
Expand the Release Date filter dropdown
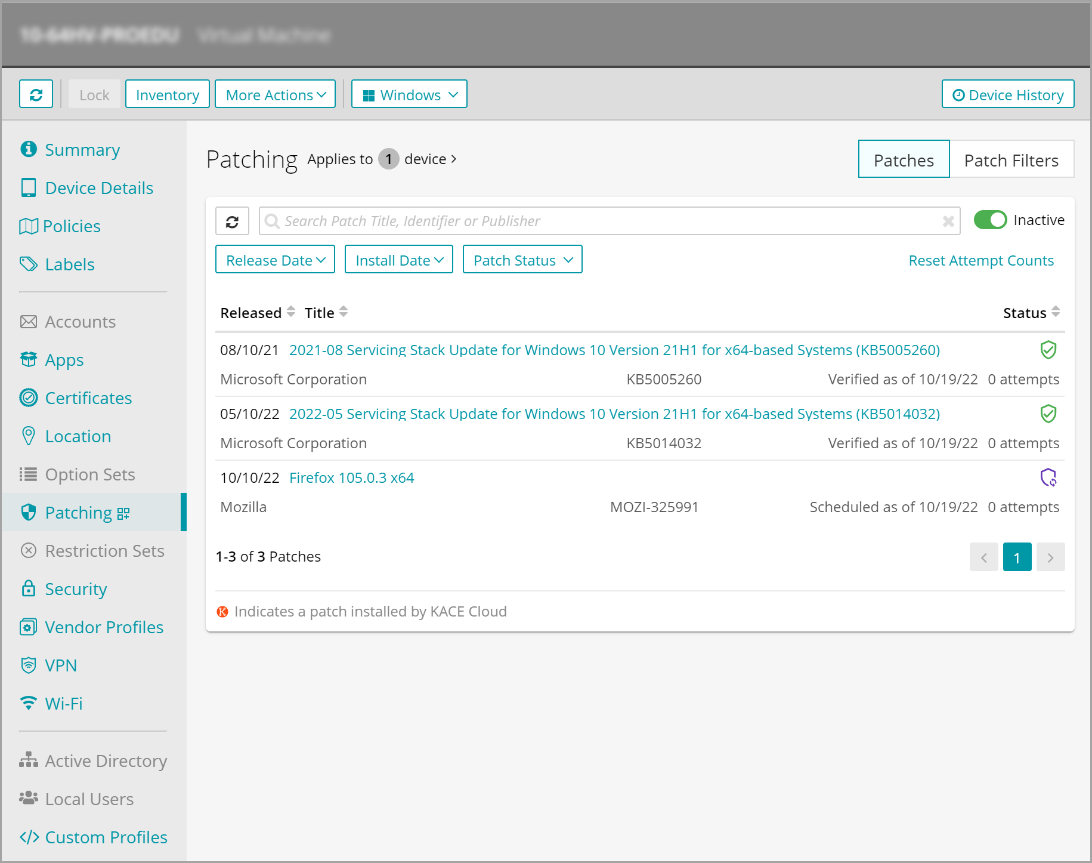click(x=275, y=260)
